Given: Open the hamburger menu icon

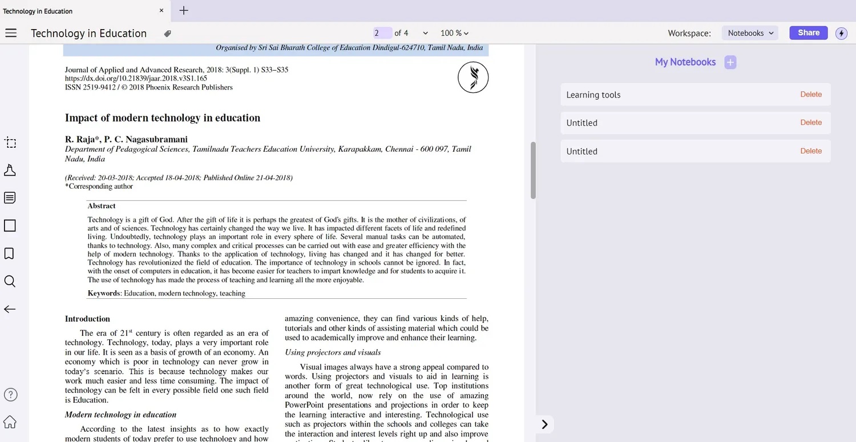Looking at the screenshot, I should coord(10,33).
